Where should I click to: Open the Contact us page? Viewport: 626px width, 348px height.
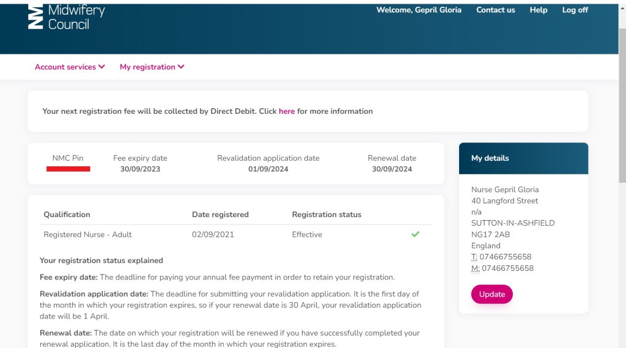coord(495,10)
